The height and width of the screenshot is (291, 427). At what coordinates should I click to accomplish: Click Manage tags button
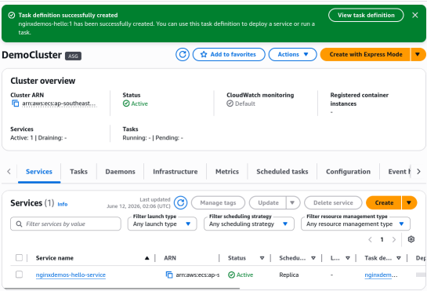[x=218, y=202]
